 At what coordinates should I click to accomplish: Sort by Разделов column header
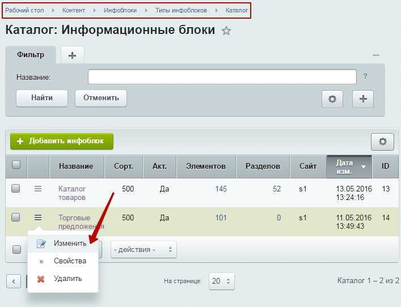263,167
